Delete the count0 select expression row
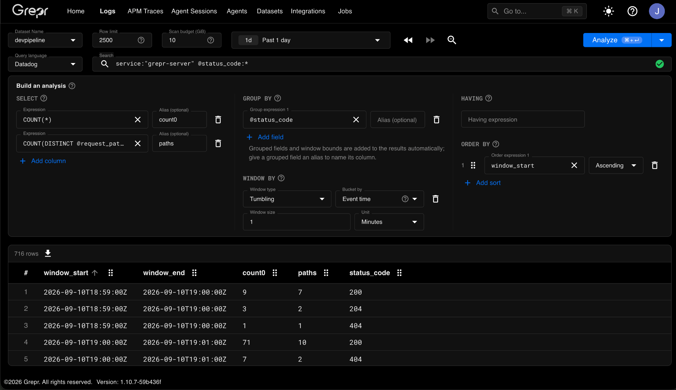 pos(218,119)
